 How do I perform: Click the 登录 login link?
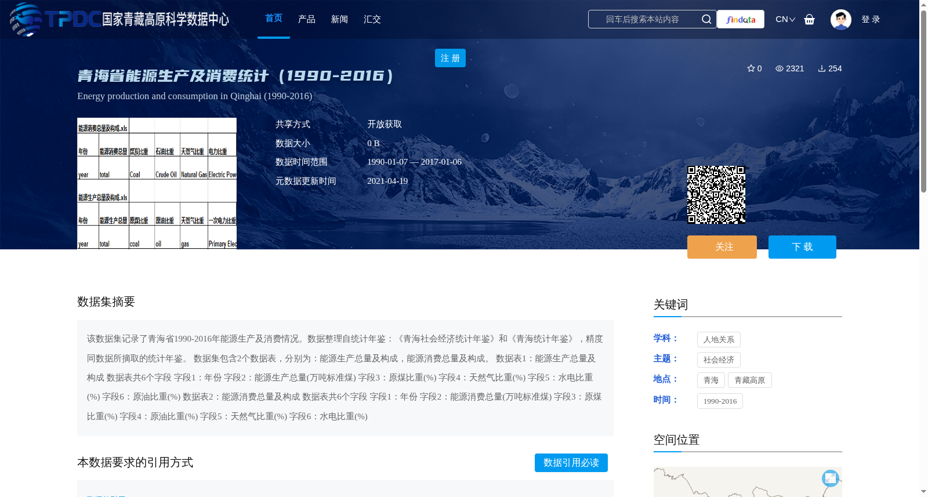(x=871, y=19)
